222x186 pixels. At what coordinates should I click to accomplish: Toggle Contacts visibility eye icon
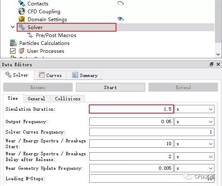click(121, 3)
